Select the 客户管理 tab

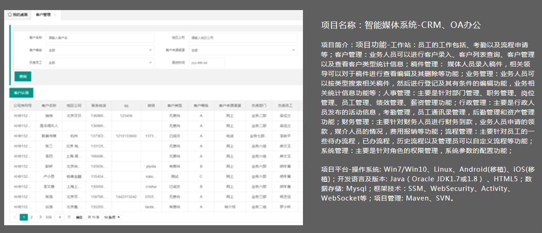tap(43, 15)
